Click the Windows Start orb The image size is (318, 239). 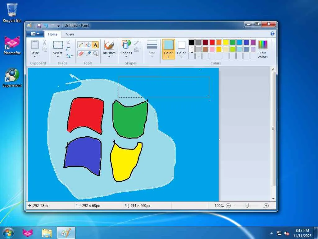tap(8, 233)
